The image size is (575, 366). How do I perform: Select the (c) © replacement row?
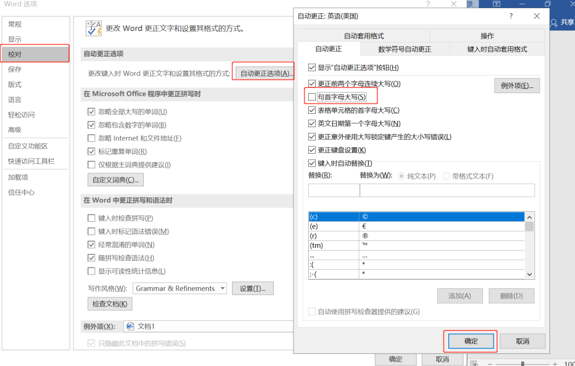(x=416, y=217)
